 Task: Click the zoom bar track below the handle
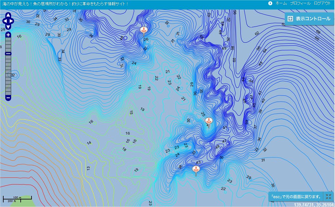pos(8,75)
